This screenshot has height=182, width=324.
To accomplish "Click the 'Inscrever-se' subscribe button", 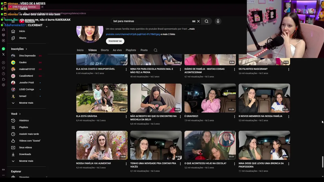I will click(115, 41).
